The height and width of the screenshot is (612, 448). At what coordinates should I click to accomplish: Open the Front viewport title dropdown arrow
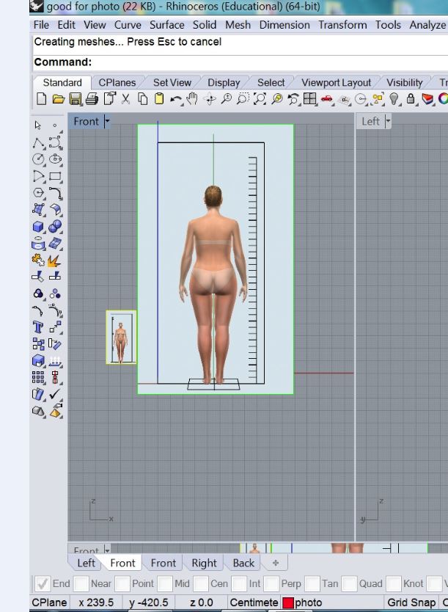click(107, 121)
